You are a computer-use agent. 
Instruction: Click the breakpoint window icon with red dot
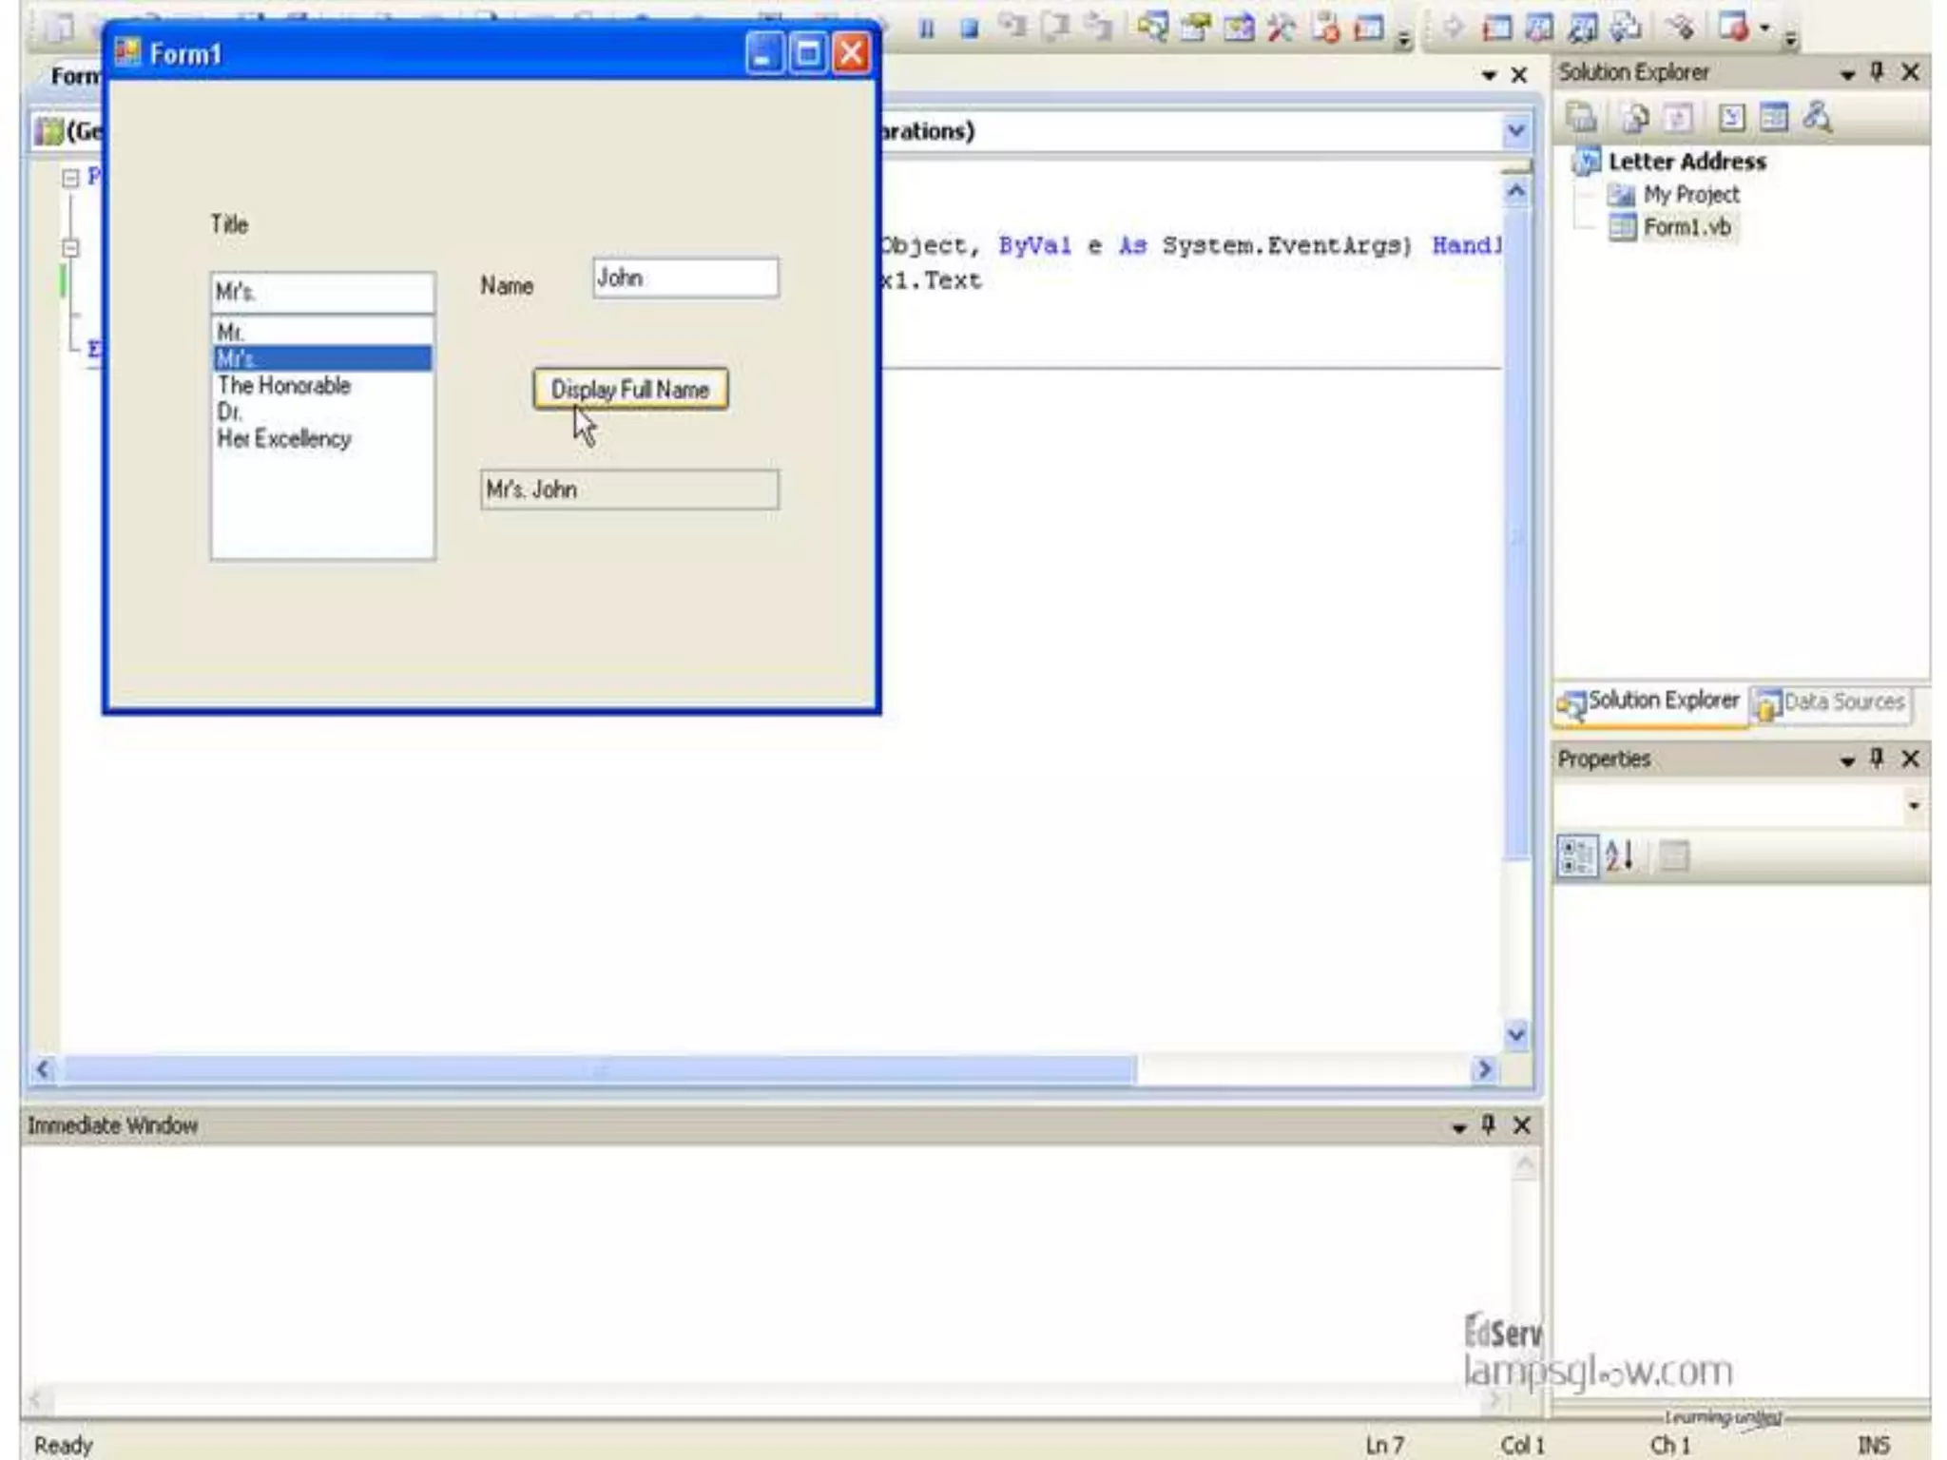tap(1733, 28)
